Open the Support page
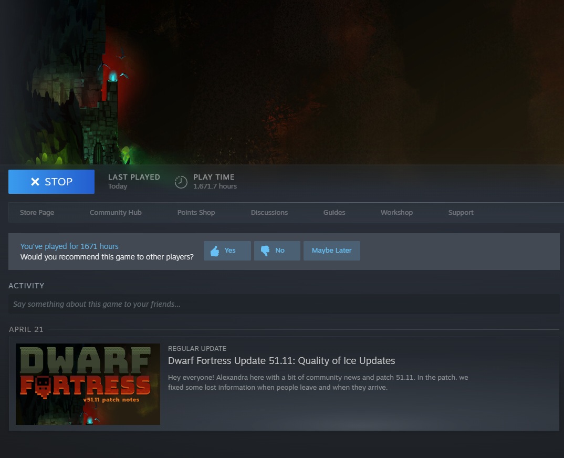The image size is (564, 458). 461,213
